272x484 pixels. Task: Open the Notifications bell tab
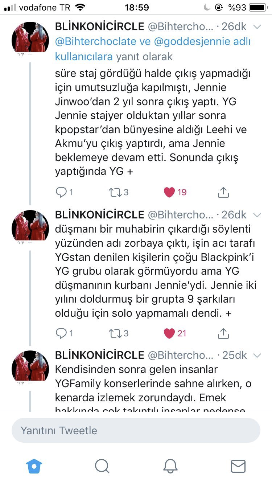click(x=170, y=466)
